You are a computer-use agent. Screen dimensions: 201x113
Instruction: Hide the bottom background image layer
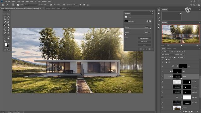pos(163,108)
